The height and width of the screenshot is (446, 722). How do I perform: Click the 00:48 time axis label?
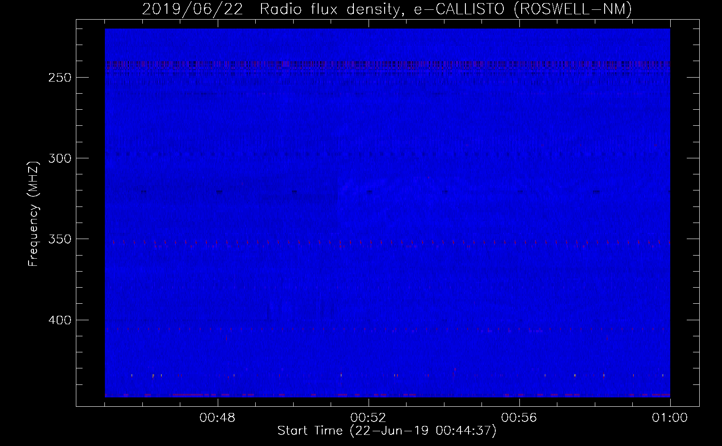point(217,418)
